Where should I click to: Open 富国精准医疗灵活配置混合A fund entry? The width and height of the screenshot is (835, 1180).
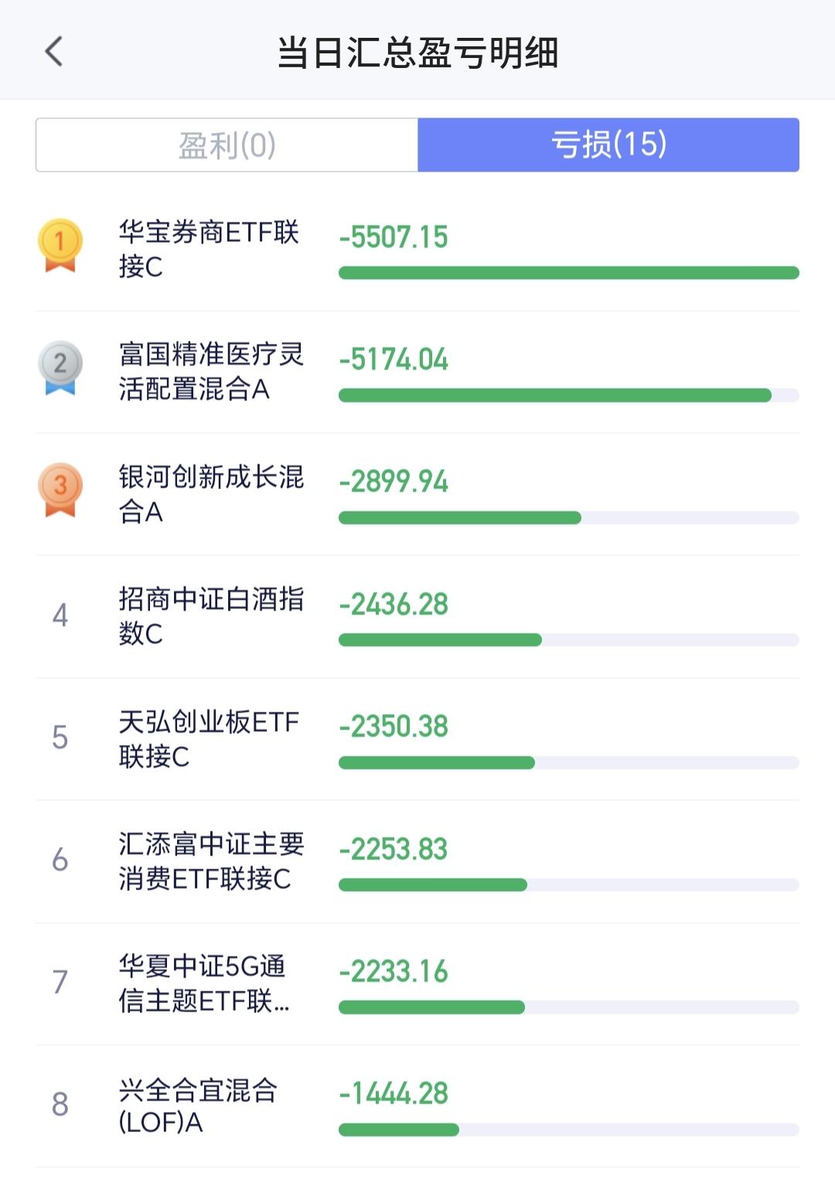click(x=417, y=372)
